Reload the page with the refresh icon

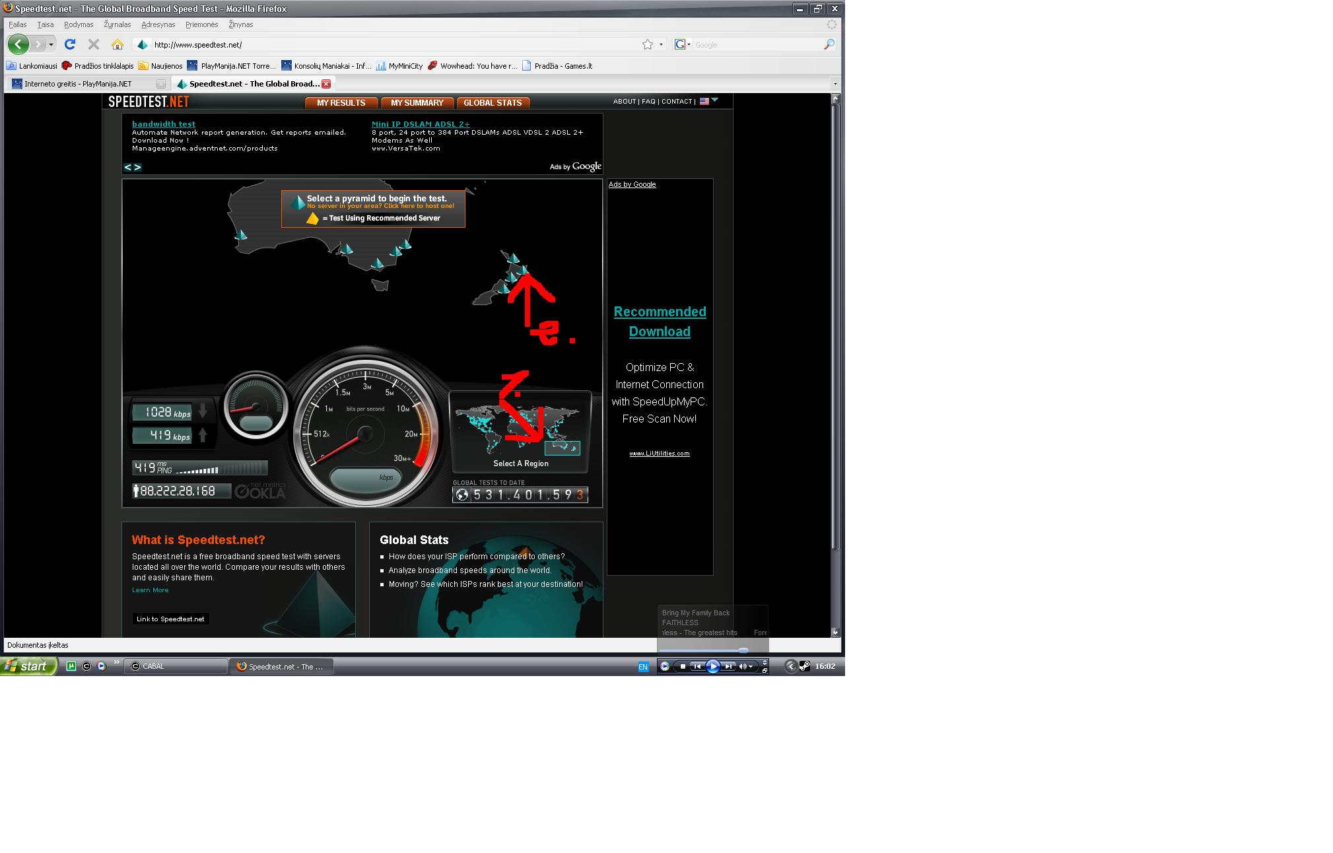70,44
